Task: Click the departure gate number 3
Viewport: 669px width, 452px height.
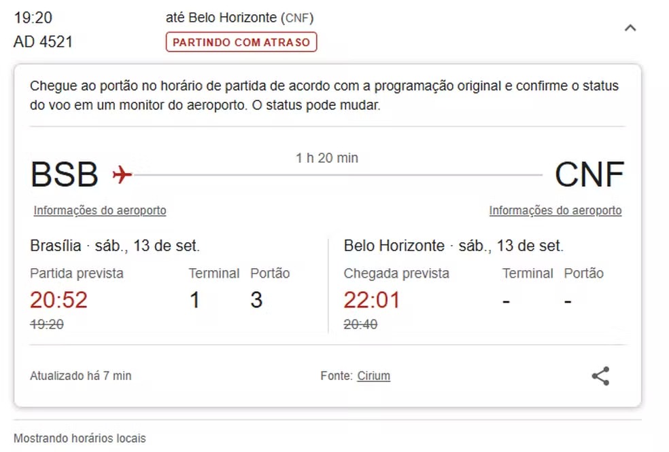Action: (x=256, y=300)
